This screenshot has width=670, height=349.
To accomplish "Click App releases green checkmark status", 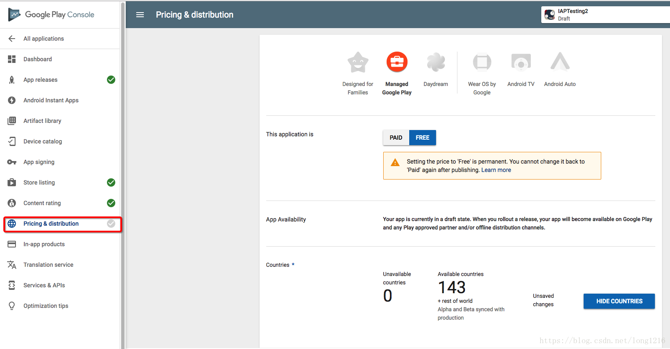I will coord(111,80).
